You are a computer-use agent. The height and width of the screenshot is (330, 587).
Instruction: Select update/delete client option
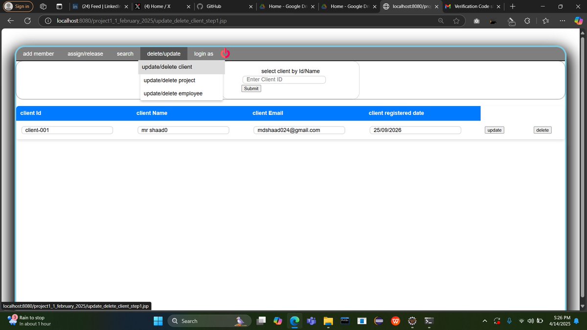(181, 67)
